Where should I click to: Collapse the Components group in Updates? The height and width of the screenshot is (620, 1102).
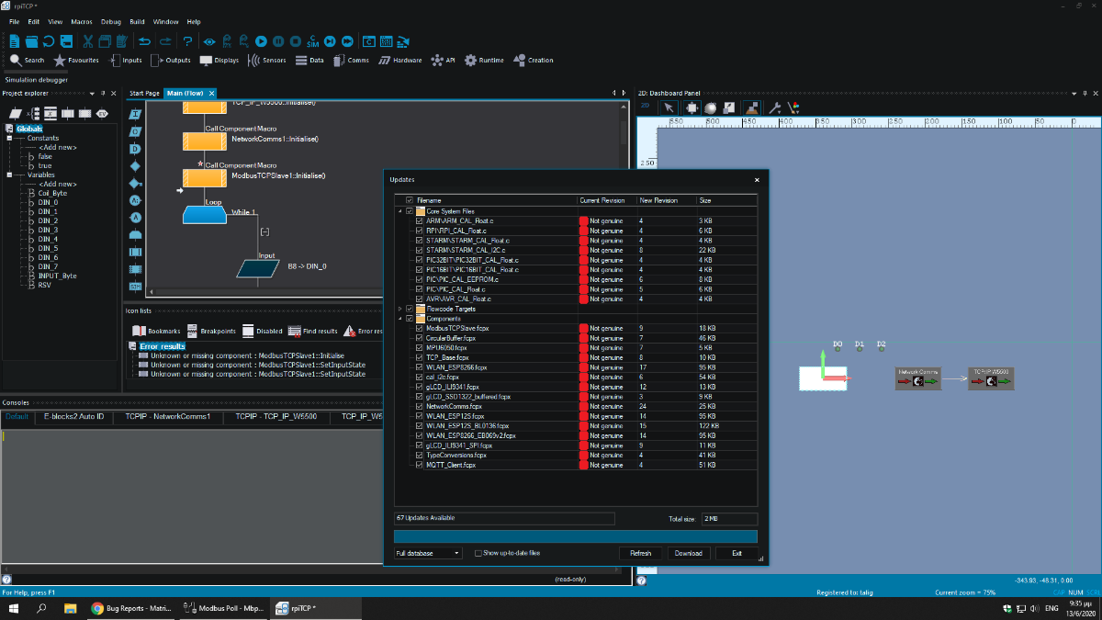pos(400,319)
